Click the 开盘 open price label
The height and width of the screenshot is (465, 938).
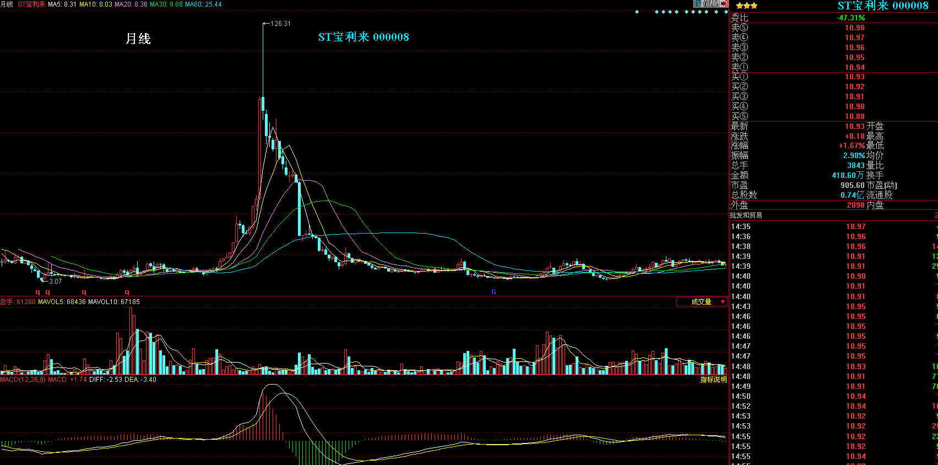point(875,126)
